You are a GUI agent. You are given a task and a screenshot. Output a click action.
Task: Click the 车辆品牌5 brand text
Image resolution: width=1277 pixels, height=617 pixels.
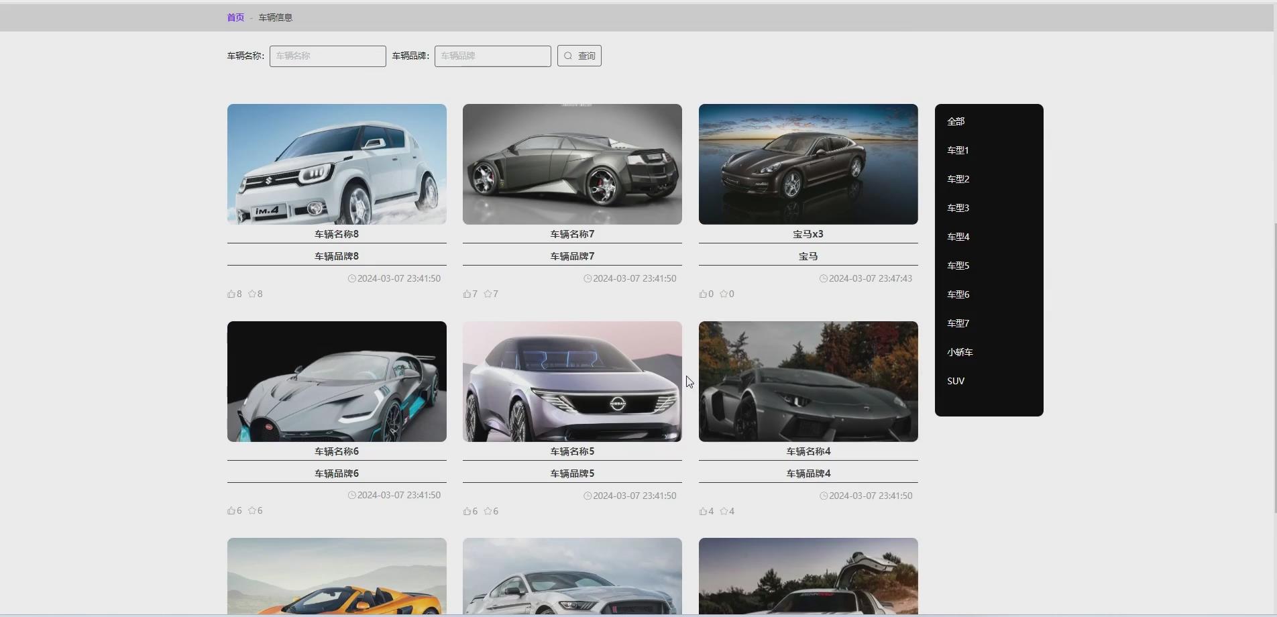coord(572,473)
